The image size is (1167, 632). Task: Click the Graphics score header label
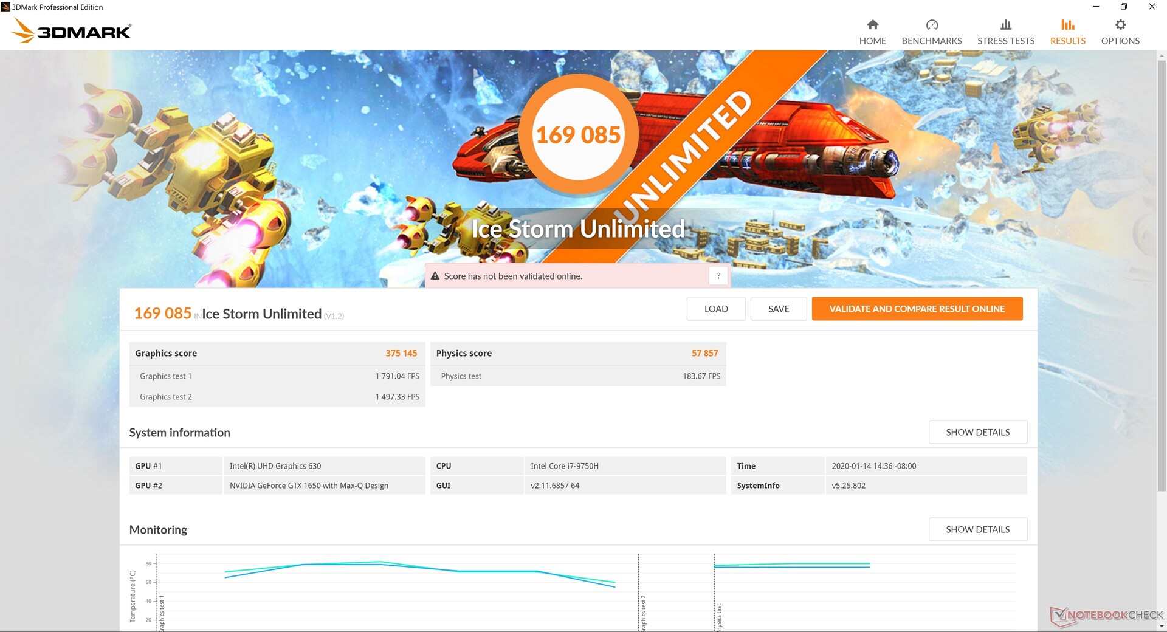(x=166, y=353)
